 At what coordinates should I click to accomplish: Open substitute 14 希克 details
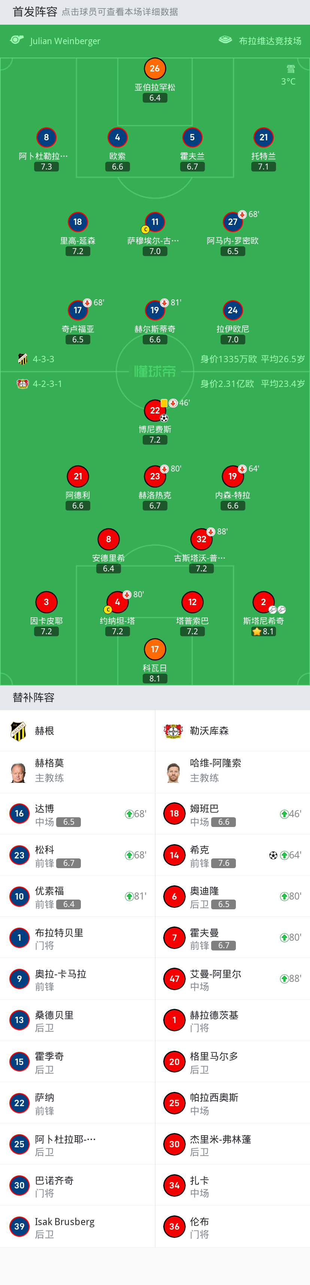coord(232,855)
